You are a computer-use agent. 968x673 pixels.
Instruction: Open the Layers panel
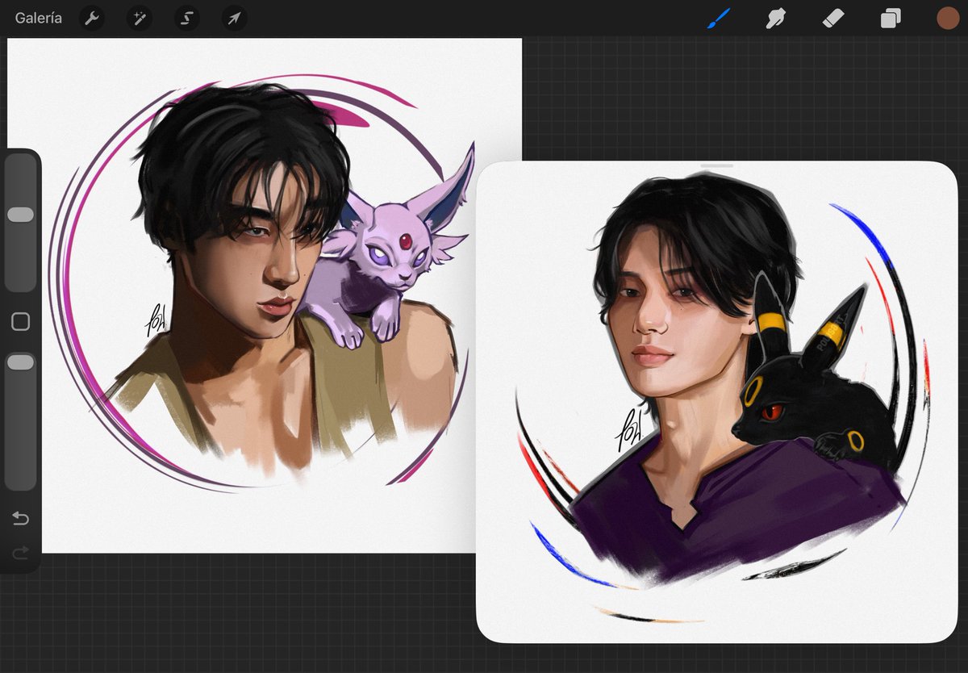pyautogui.click(x=891, y=18)
